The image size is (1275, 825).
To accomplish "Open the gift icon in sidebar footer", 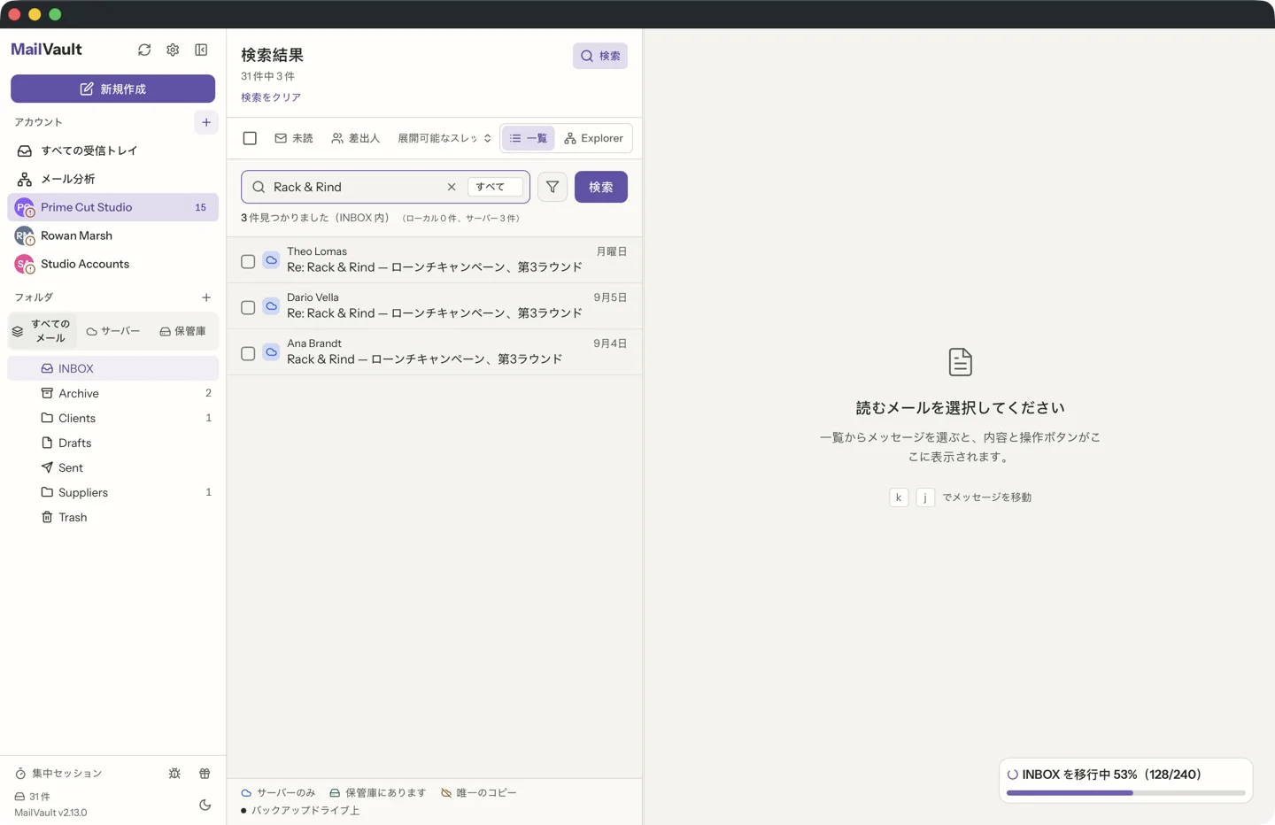I will click(x=205, y=773).
